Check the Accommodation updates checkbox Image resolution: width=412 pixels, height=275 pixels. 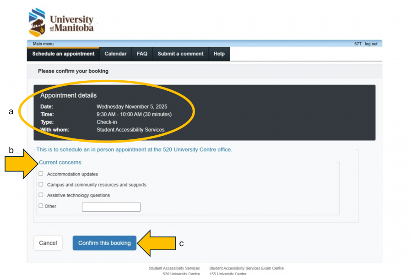(x=41, y=174)
